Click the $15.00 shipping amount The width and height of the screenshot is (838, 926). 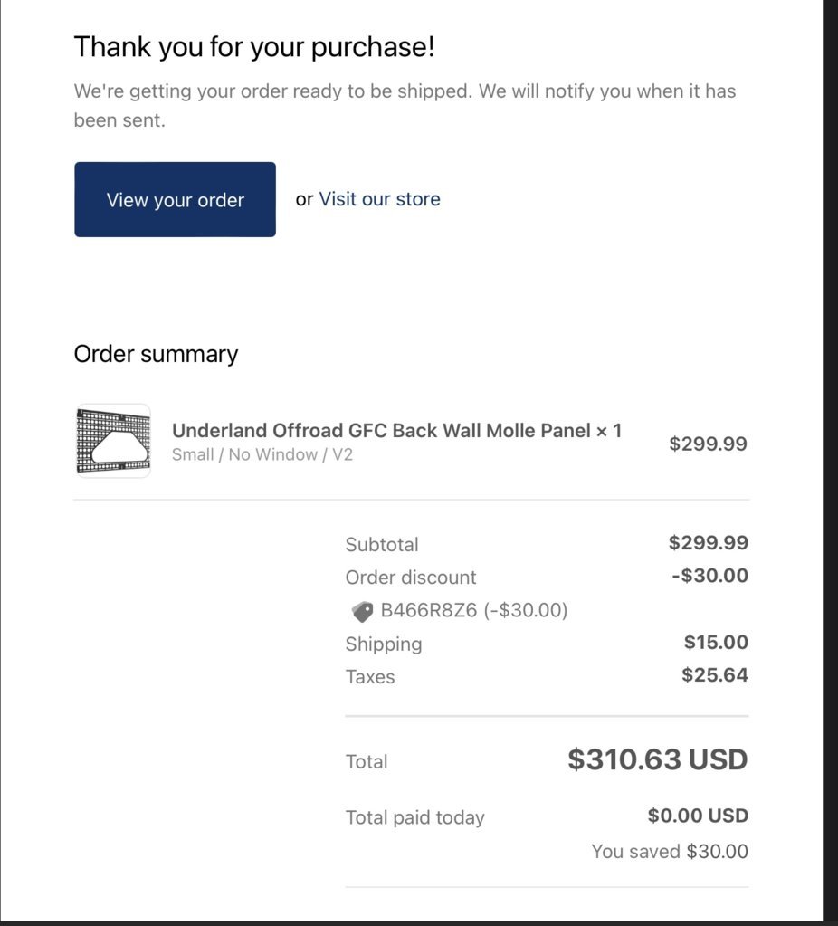tap(716, 642)
